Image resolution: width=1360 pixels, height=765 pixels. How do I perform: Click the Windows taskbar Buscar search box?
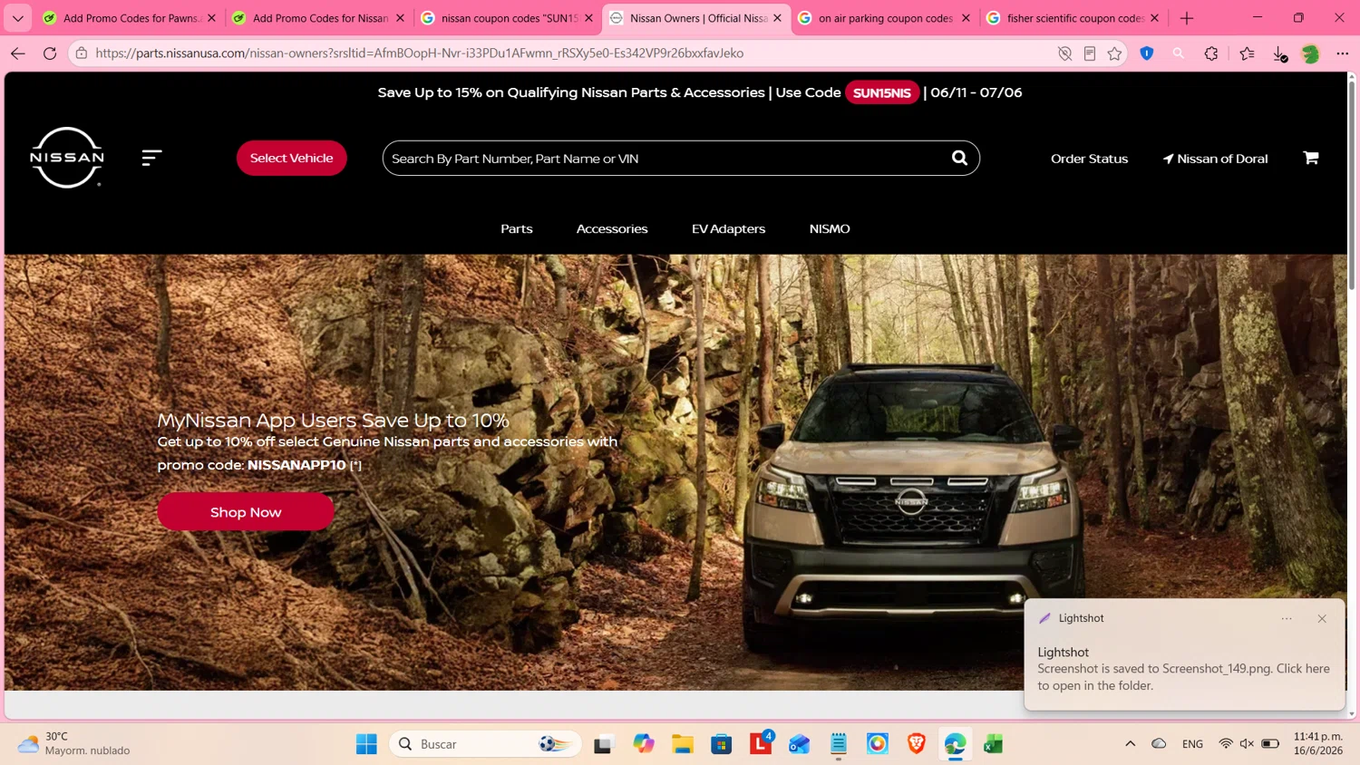pyautogui.click(x=486, y=744)
